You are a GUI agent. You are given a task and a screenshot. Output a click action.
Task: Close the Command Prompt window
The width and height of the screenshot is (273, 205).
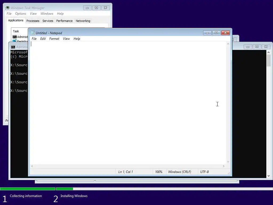[266, 47]
